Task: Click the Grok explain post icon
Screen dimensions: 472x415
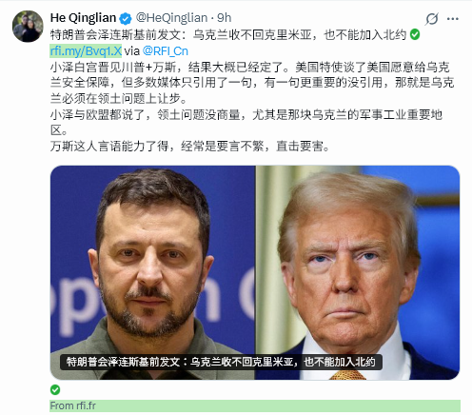Action: pos(432,19)
